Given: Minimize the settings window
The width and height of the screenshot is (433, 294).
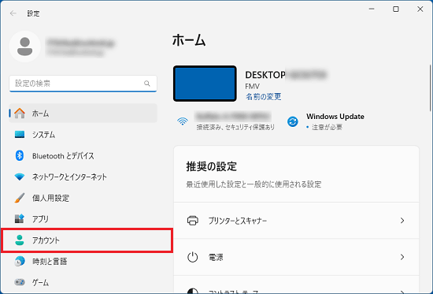Looking at the screenshot, I should (372, 9).
